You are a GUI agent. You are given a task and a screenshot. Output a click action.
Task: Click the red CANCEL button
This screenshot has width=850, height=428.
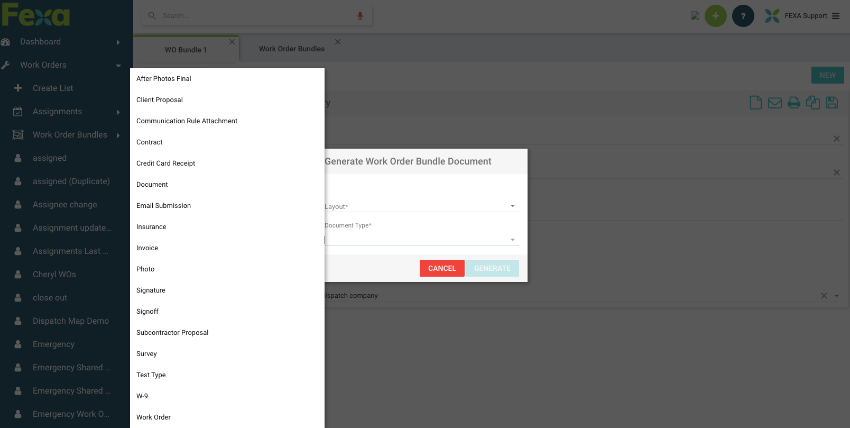pos(442,268)
